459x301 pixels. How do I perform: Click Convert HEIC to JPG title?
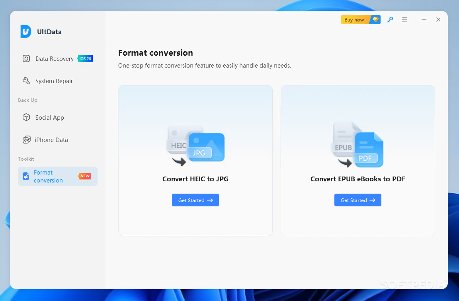195,179
